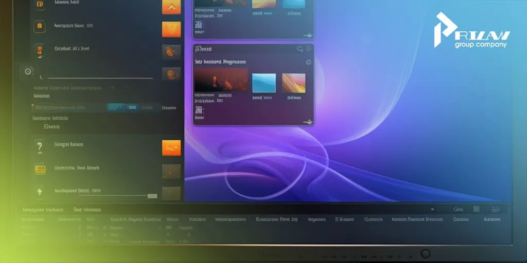Image resolution: width=527 pixels, height=263 pixels.
Task: Select the blue sky thumbnail in lower panel
Action: tap(263, 83)
